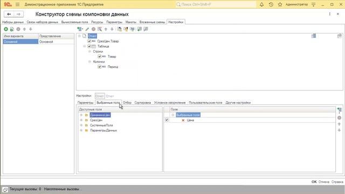Click the Накопленные вызовы status text
345x194 pixels.
point(63,189)
